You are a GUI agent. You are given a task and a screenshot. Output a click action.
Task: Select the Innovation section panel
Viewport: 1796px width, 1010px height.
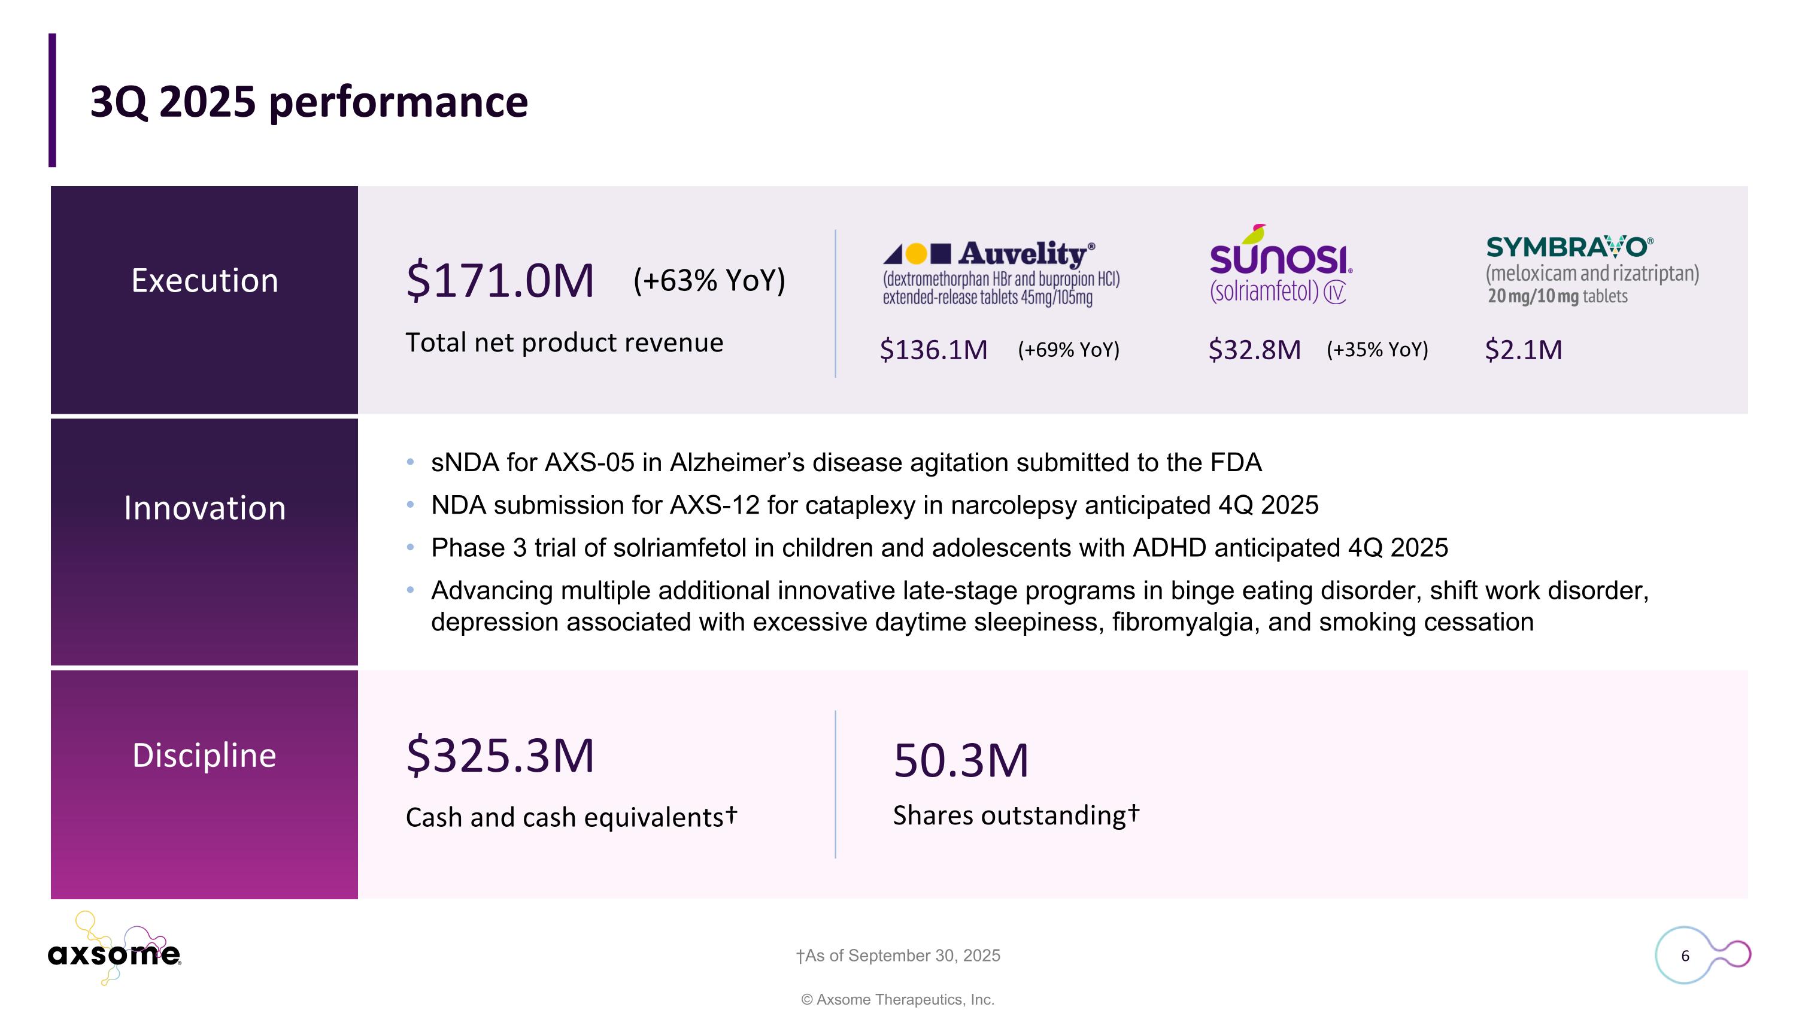coord(204,542)
